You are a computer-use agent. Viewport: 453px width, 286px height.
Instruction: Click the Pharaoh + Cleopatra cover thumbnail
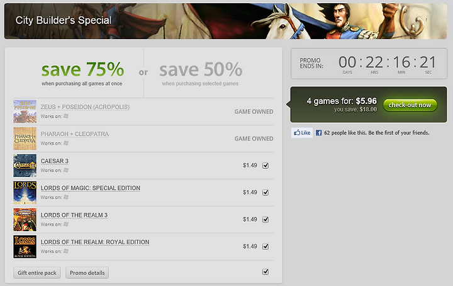tap(25, 139)
